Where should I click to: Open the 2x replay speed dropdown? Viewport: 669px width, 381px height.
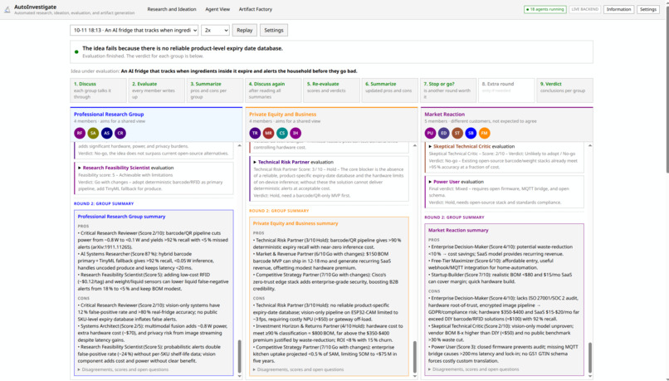click(x=216, y=30)
